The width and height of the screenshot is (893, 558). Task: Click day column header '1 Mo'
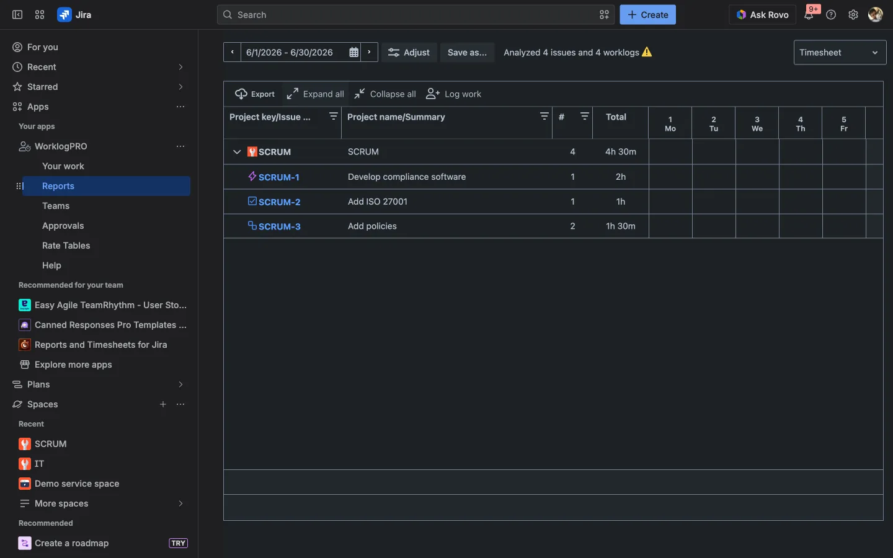670,123
